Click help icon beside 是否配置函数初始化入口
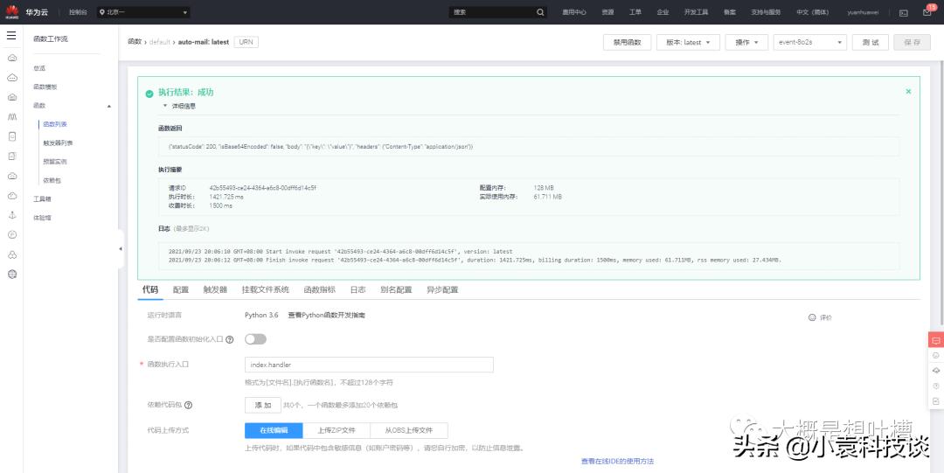 229,340
